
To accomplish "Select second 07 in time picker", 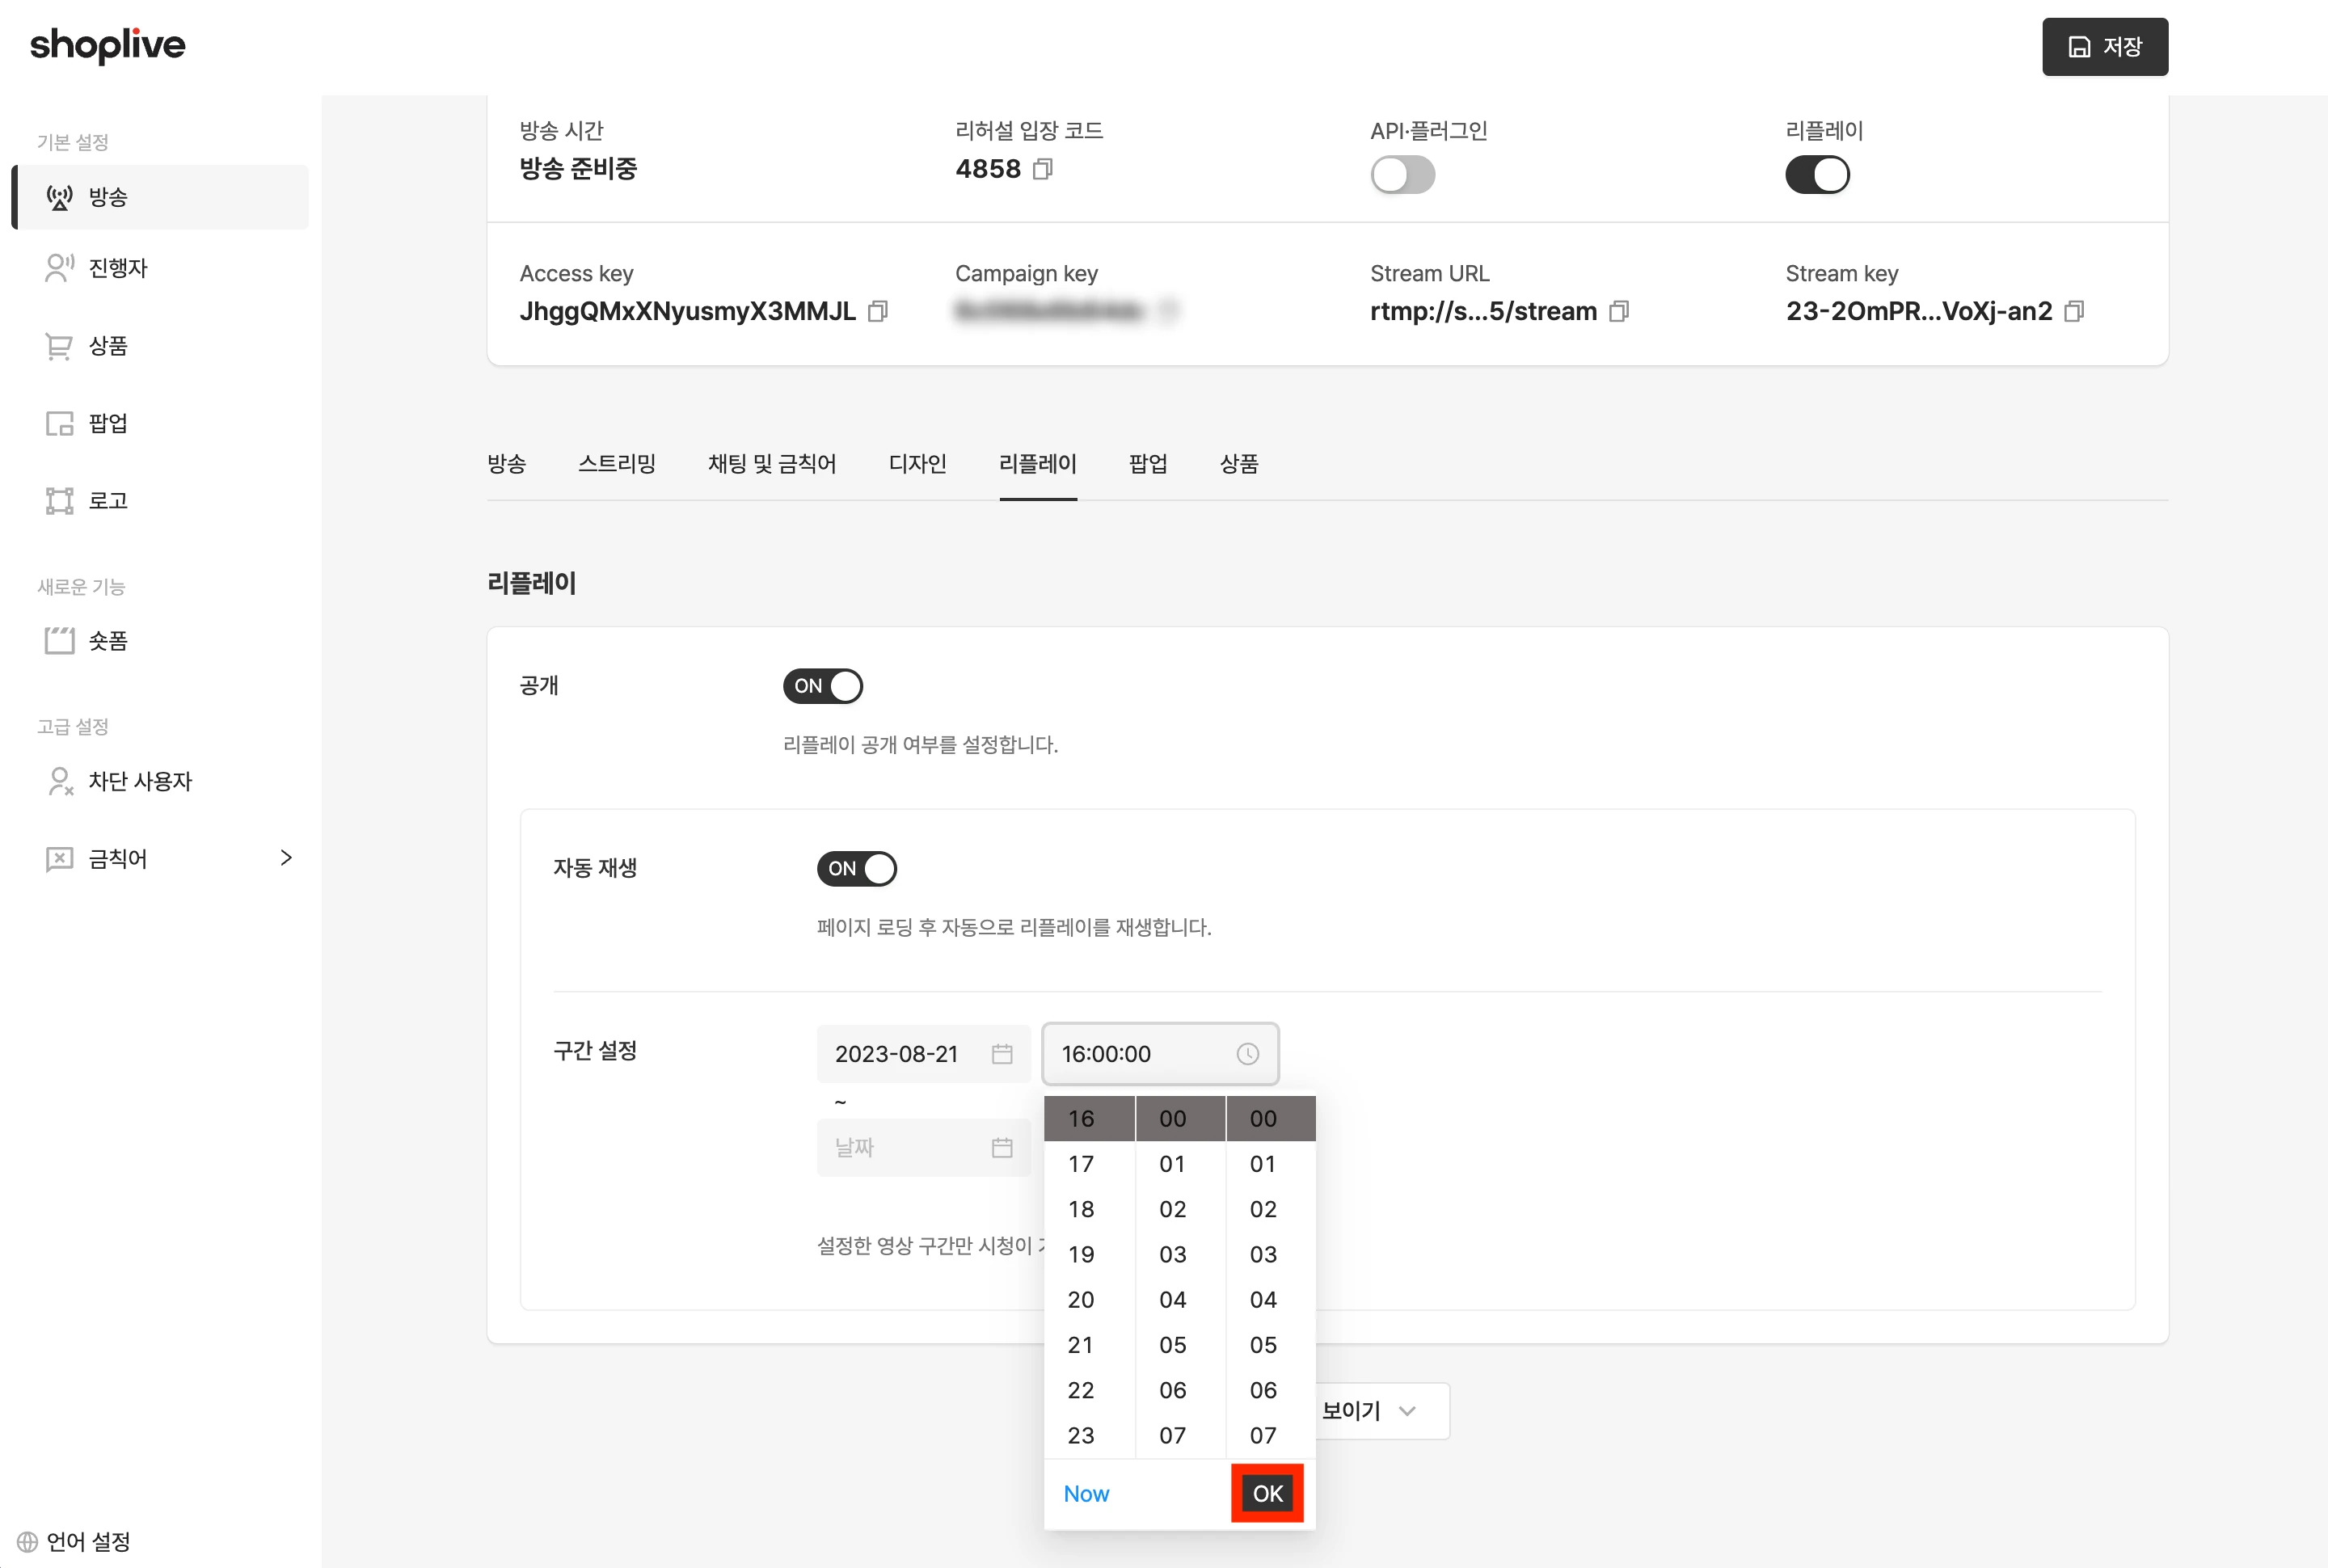I will pyautogui.click(x=1263, y=1436).
